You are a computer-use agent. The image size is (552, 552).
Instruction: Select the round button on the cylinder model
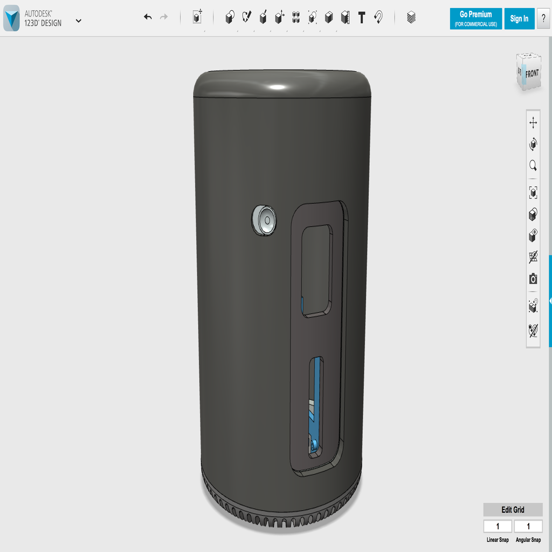pyautogui.click(x=264, y=220)
